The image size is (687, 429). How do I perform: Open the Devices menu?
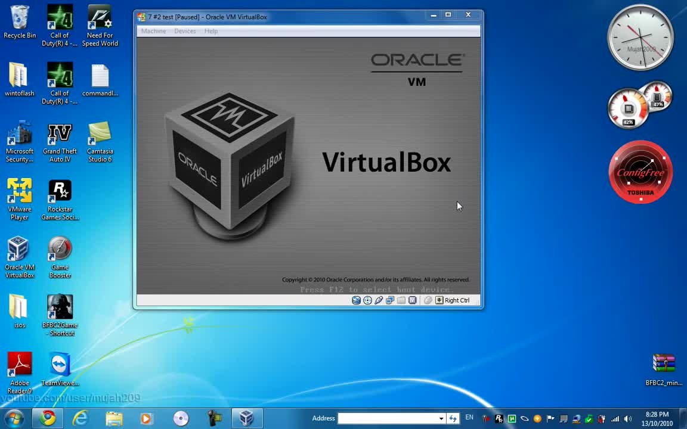(x=185, y=31)
